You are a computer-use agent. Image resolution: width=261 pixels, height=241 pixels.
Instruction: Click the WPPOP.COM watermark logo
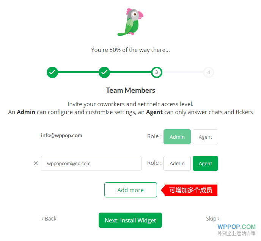pyautogui.click(x=236, y=227)
